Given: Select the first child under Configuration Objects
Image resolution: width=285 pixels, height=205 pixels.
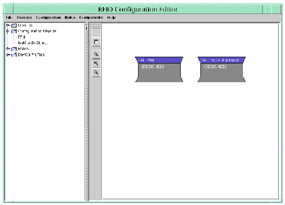Looking at the screenshot, I should (21, 37).
